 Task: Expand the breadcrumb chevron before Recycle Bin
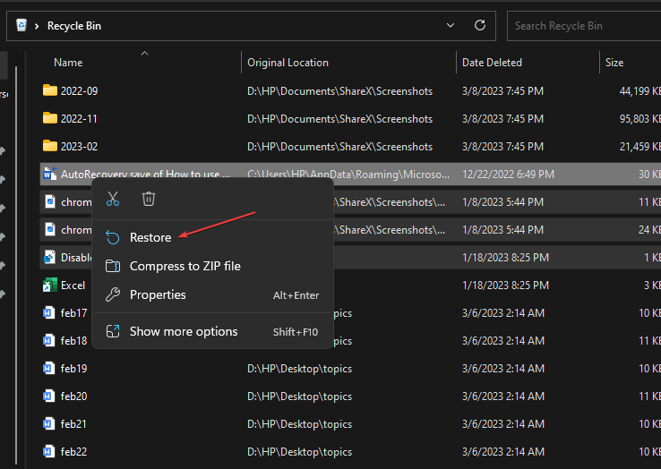coord(37,26)
